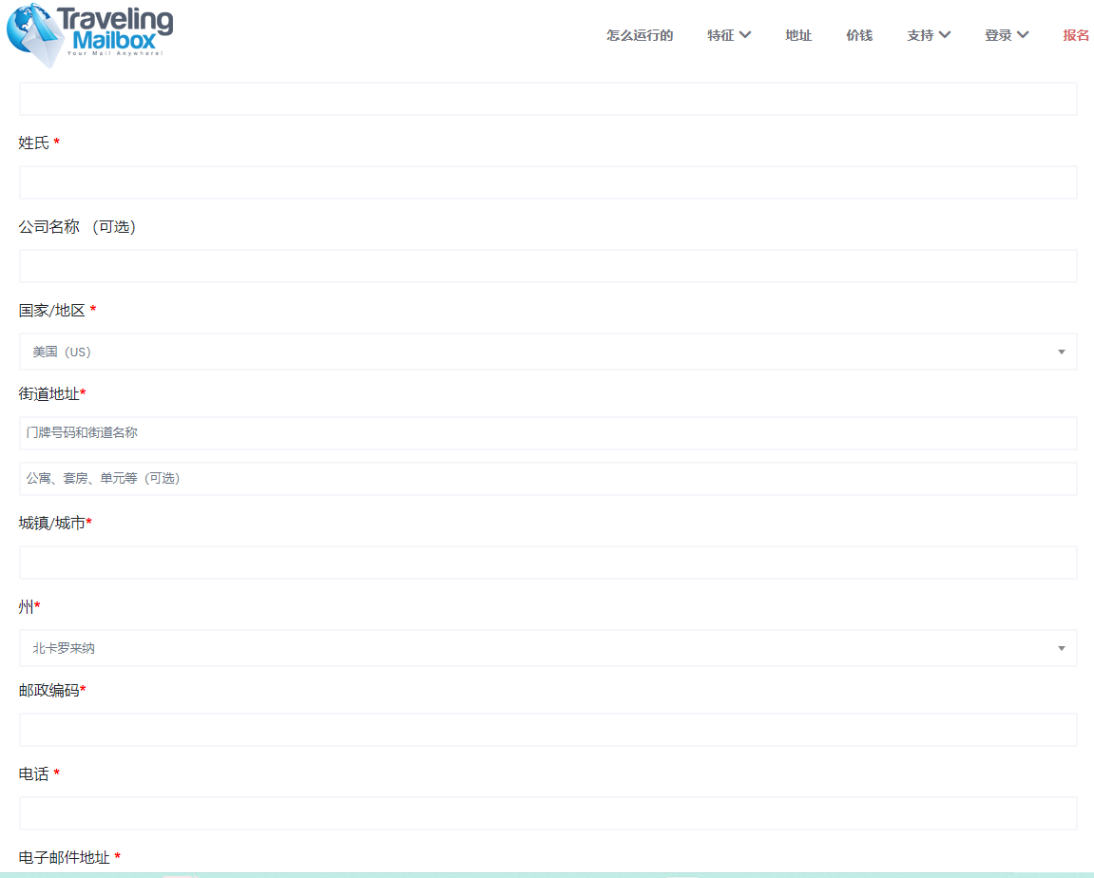
Task: Expand the 支持 support menu
Action: coord(928,35)
